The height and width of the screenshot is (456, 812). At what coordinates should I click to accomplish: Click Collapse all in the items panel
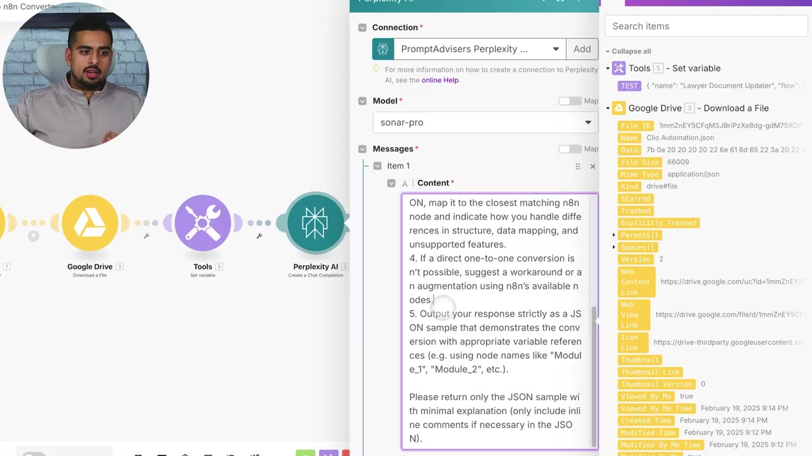pos(631,51)
